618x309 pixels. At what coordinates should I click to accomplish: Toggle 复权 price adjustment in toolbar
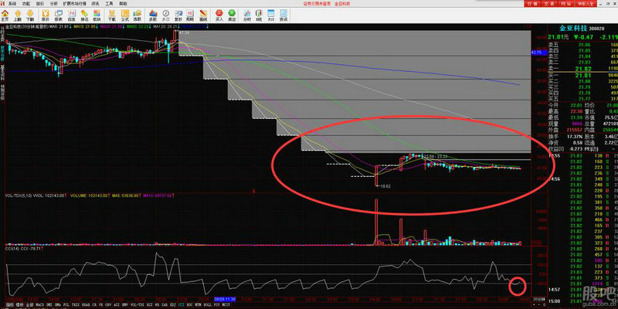178,15
